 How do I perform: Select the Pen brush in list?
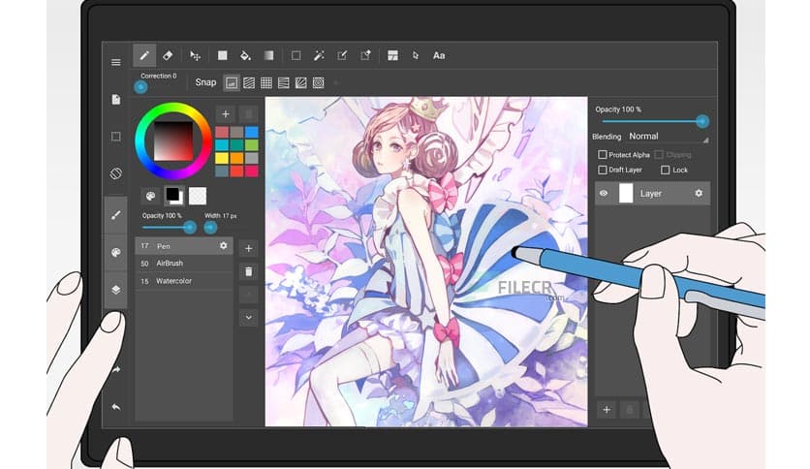pos(184,246)
